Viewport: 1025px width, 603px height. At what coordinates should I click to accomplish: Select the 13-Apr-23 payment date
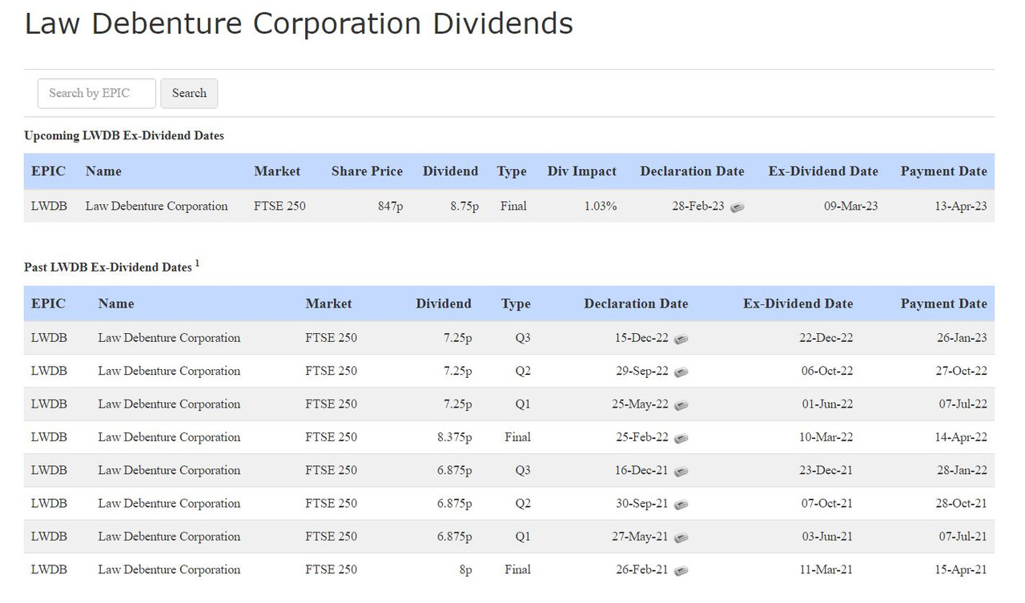point(962,207)
